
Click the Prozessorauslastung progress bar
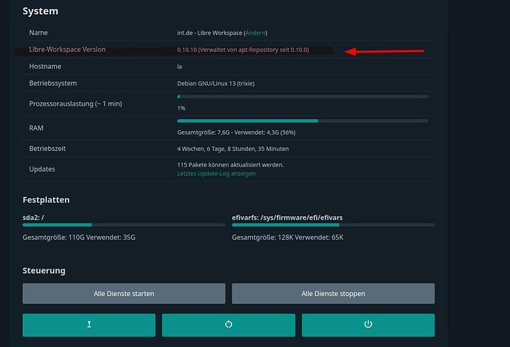tap(302, 97)
